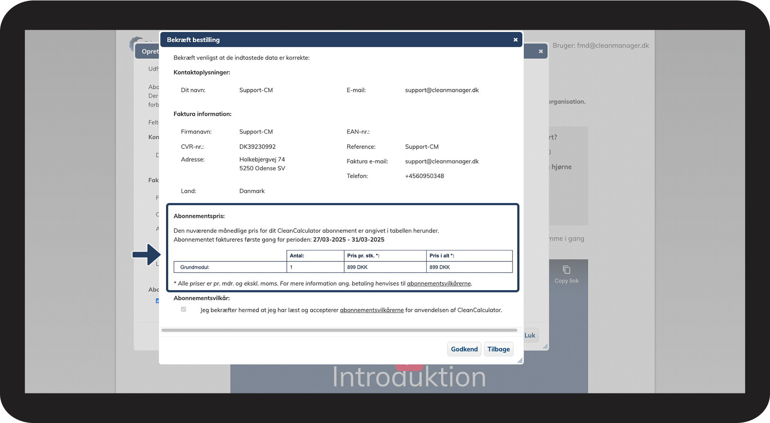Toggle the accept subscription terms checkbox

pos(183,309)
